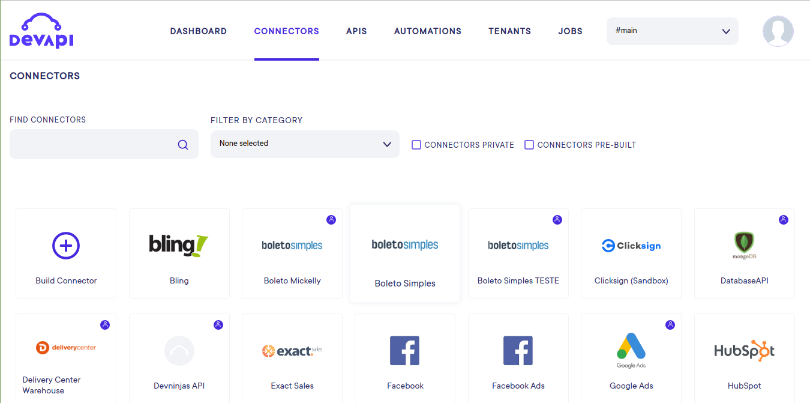Select the Clicksign (Sandbox) connector icon
Screen dimensions: 810x403
(631, 246)
